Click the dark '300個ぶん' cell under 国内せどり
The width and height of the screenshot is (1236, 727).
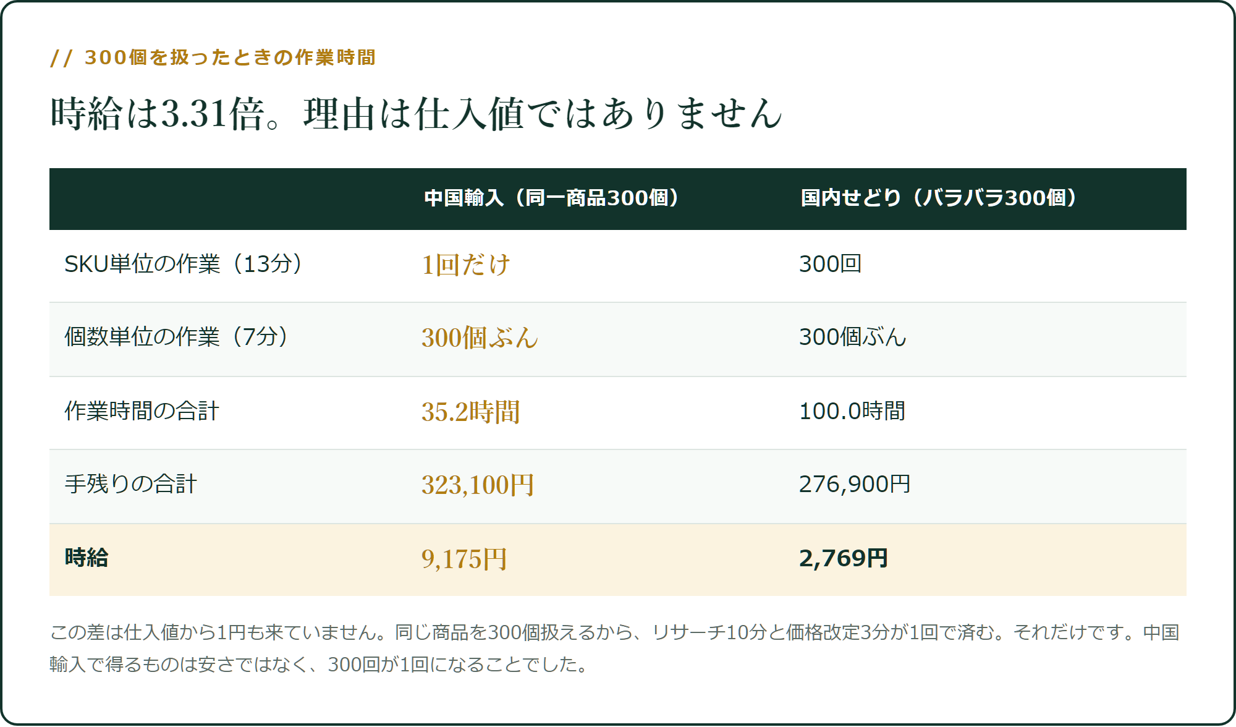coord(853,337)
